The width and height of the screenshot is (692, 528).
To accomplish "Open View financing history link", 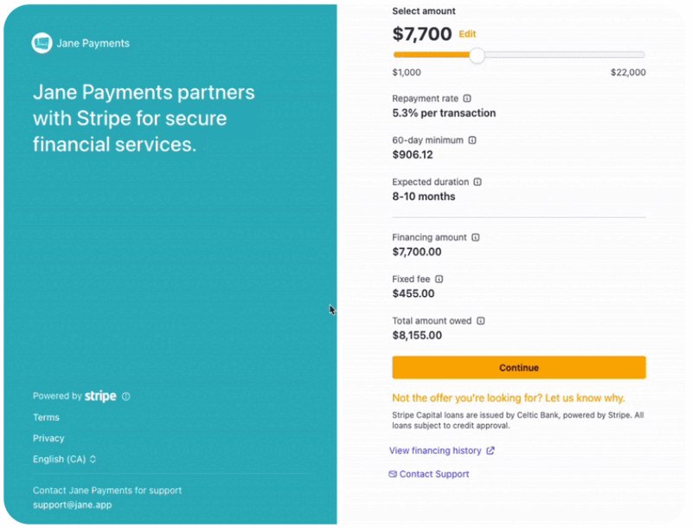I will (435, 450).
